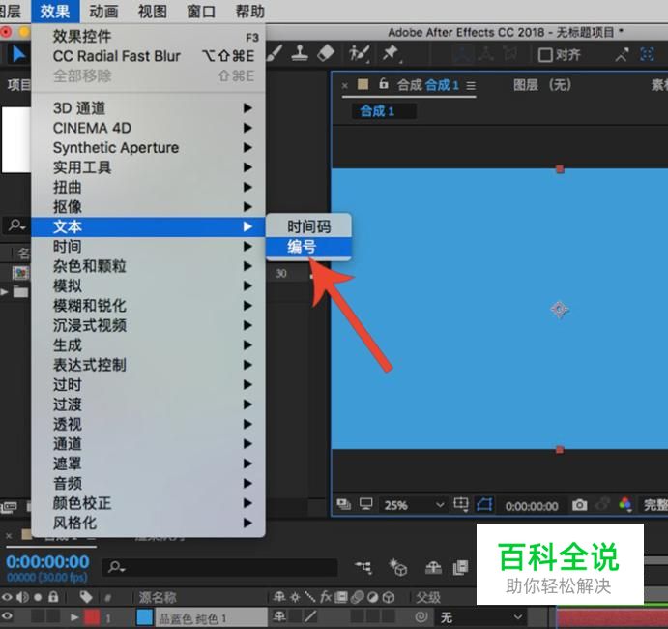Click the always preview this view icon
The height and width of the screenshot is (629, 668).
343,504
